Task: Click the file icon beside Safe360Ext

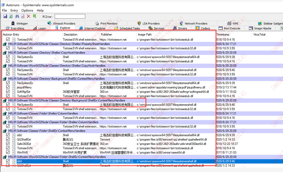Action: point(14,144)
